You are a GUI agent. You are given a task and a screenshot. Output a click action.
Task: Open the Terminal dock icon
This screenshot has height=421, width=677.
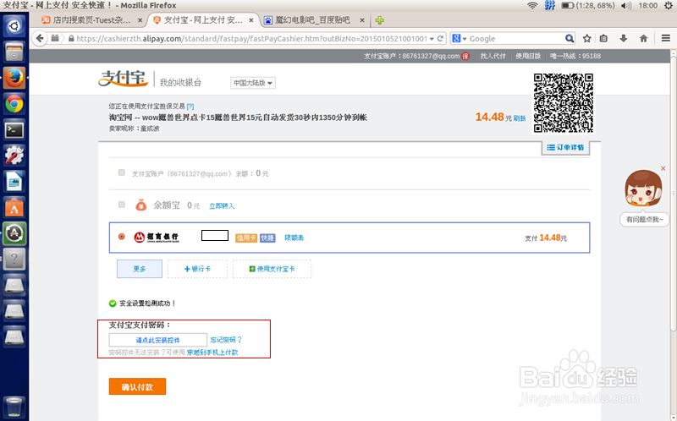(x=14, y=130)
